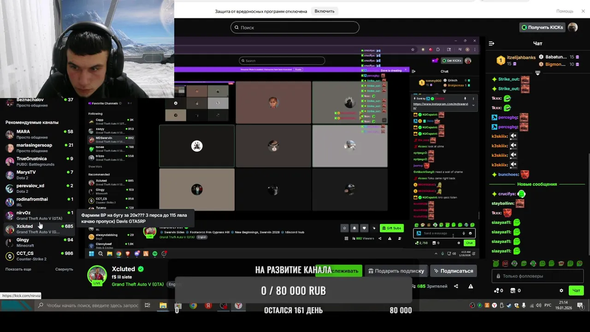Viewport: 590px width, 332px height.
Task: Click Xcluted streamer name in stream info
Action: [x=124, y=269]
